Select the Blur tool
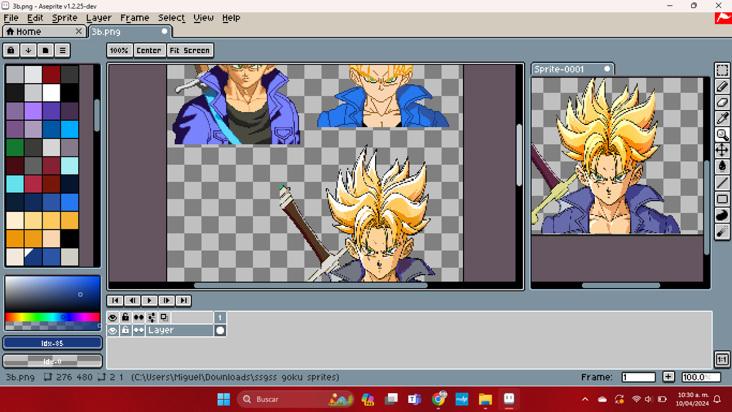The height and width of the screenshot is (412, 732). coord(722,231)
